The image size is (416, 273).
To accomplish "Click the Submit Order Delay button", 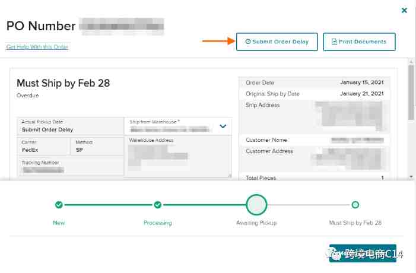I will (x=277, y=42).
